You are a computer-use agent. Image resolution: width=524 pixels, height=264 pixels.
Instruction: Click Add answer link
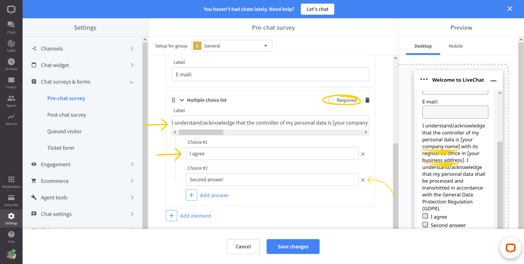click(x=214, y=195)
